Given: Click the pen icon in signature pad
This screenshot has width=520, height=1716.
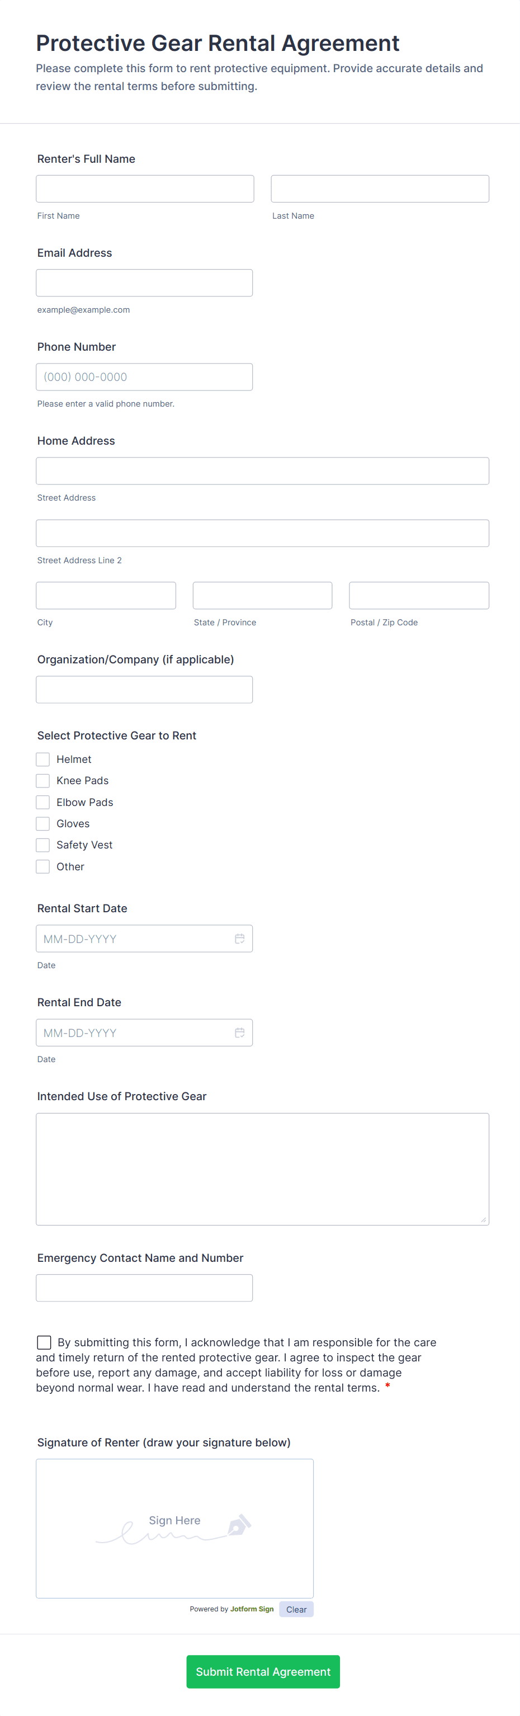Looking at the screenshot, I should point(239,1524).
